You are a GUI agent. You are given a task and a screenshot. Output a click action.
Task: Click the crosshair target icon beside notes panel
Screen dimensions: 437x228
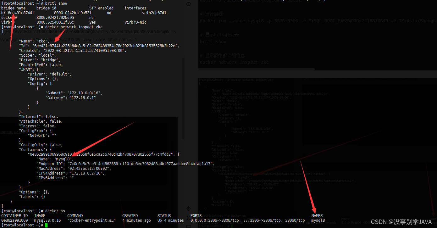coord(189,209)
